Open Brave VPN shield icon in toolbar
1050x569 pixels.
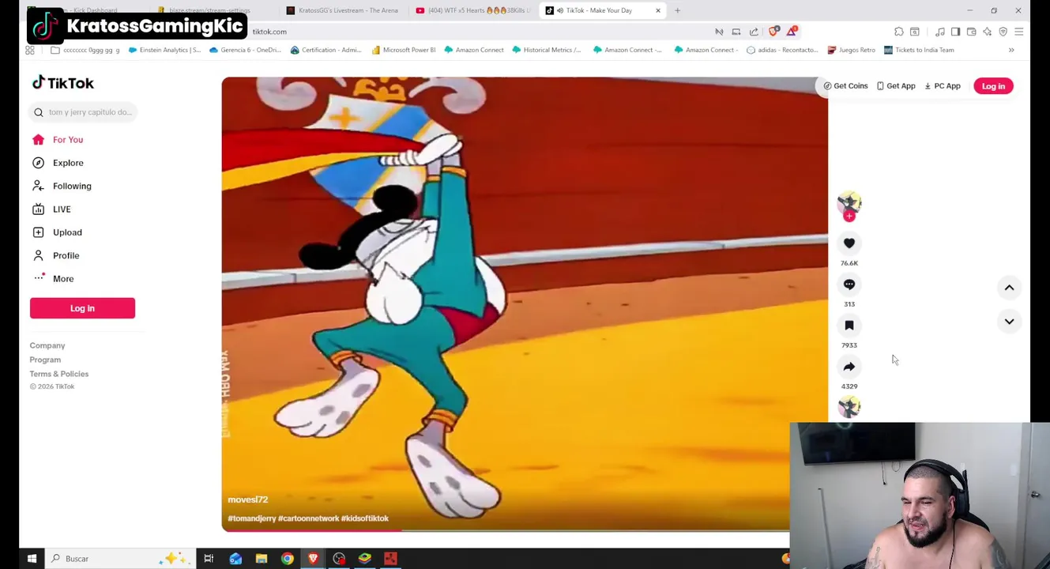[x=1003, y=32]
